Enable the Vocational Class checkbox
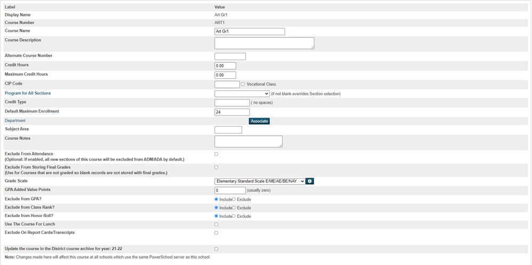This screenshot has width=532, height=265. pos(243,84)
